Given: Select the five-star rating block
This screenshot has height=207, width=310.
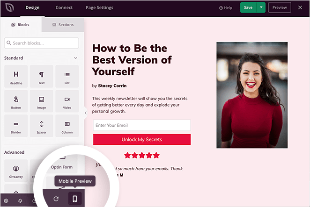Looking at the screenshot, I should [x=142, y=156].
